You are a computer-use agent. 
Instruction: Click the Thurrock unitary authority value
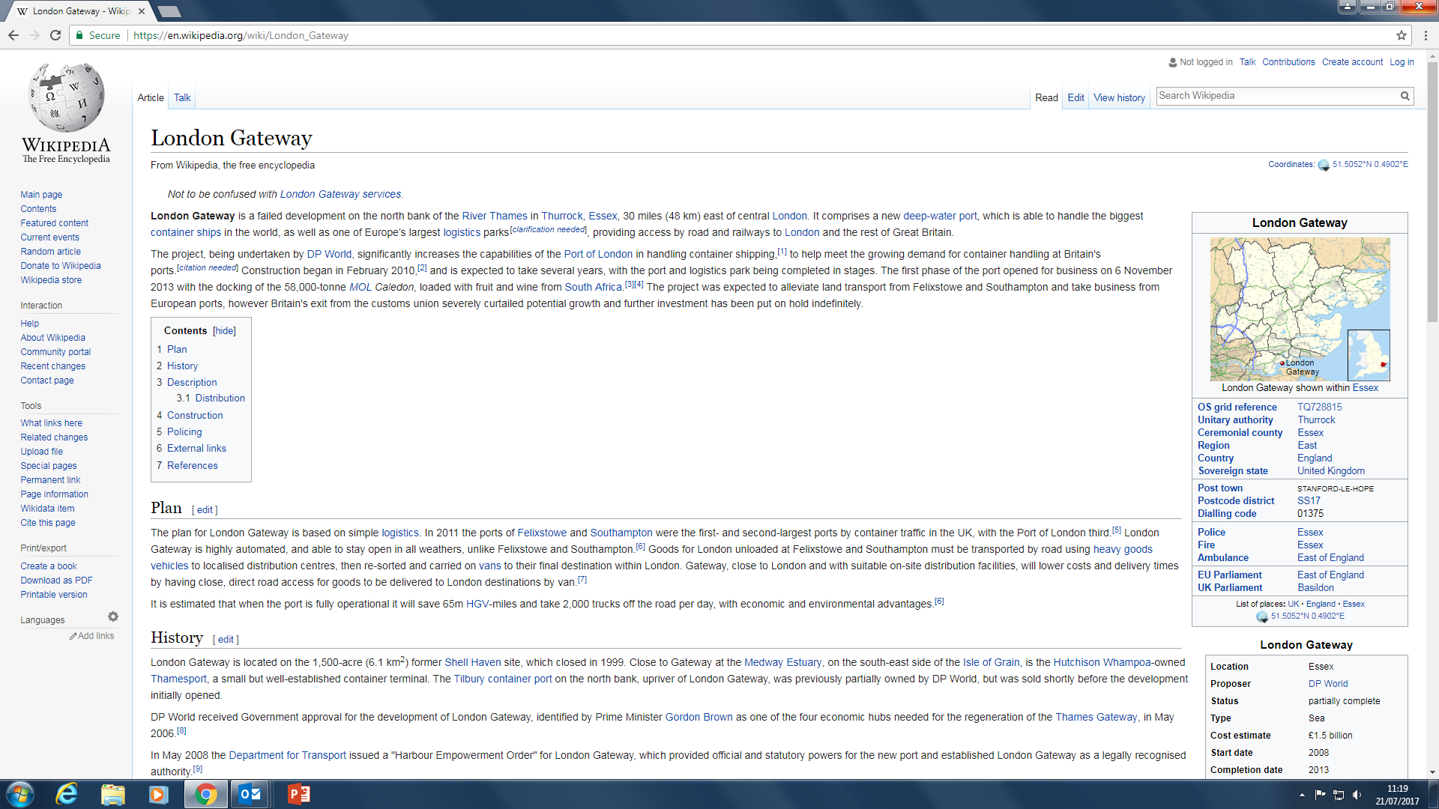(1316, 420)
